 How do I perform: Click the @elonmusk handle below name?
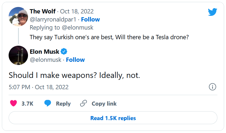(x=46, y=60)
